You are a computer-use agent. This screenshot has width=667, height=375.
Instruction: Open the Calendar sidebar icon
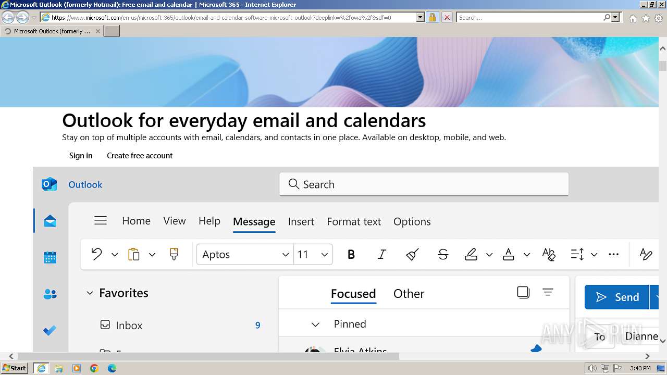point(50,257)
